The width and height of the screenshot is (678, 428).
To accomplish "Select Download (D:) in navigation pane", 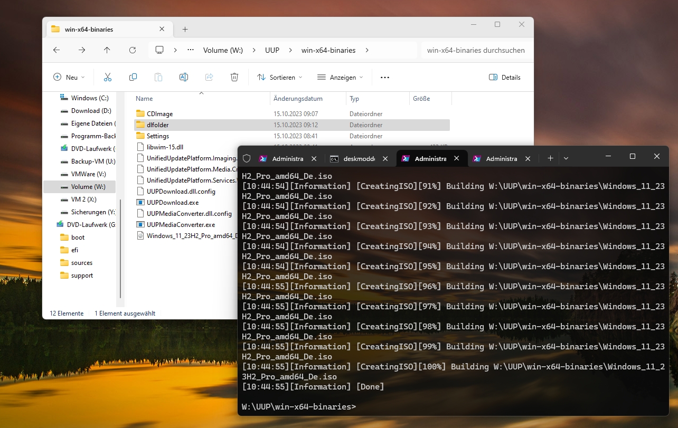I will (x=84, y=111).
